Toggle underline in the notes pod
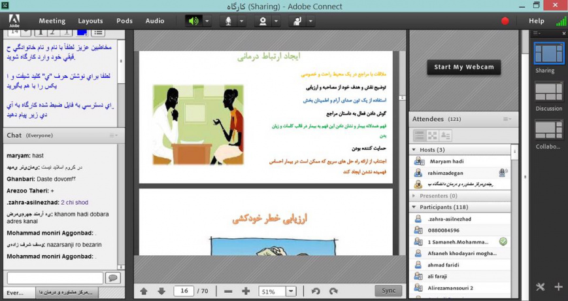 66,32
